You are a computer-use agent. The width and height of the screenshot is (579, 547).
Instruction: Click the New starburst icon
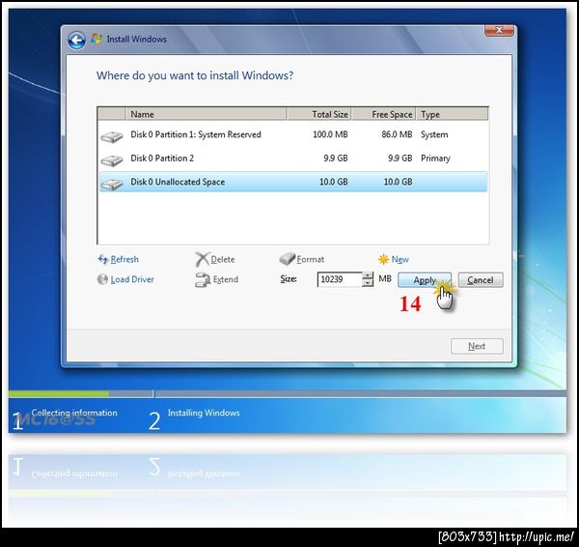[384, 259]
